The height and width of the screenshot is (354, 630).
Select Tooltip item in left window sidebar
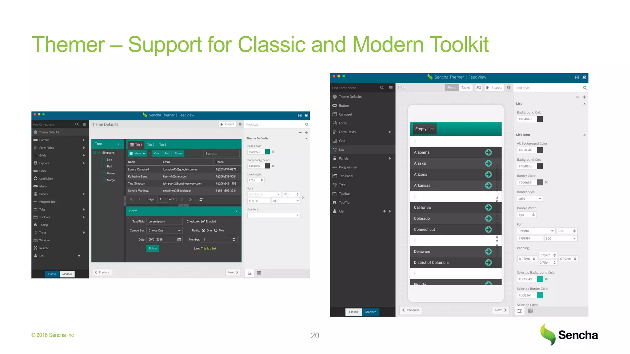tap(60, 225)
